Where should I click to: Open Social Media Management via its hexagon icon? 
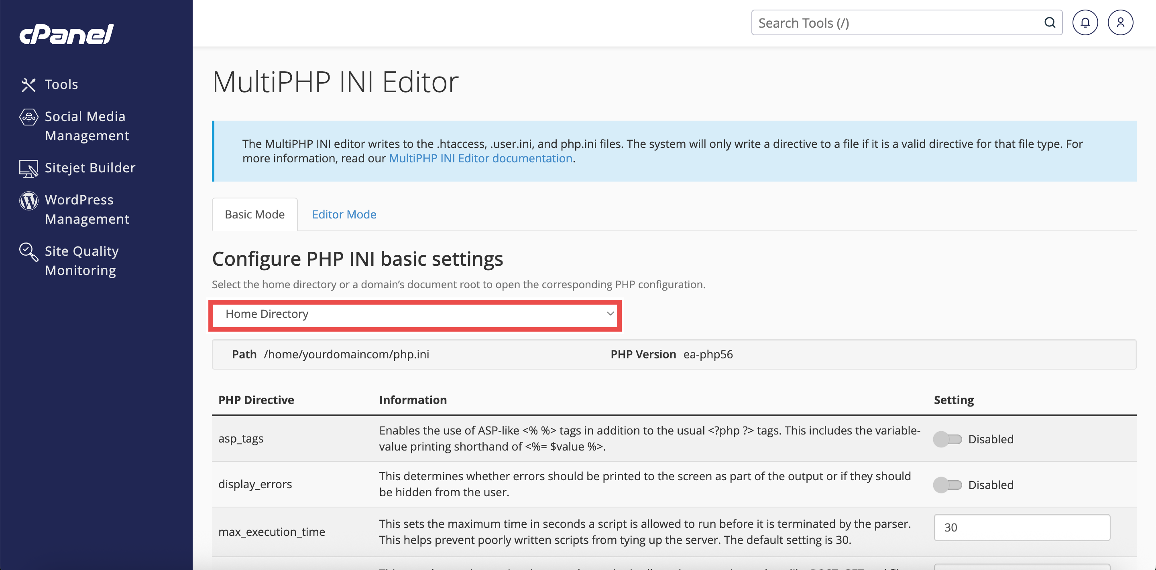[28, 117]
